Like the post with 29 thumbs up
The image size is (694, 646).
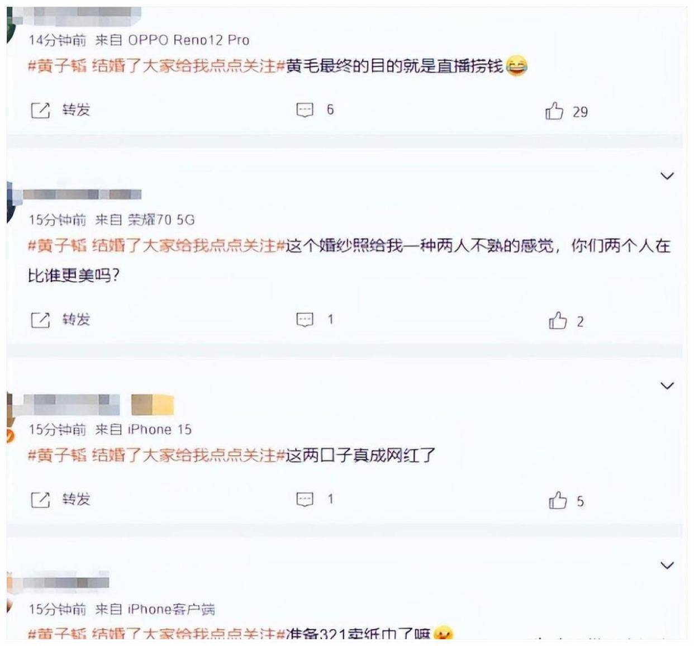click(554, 111)
